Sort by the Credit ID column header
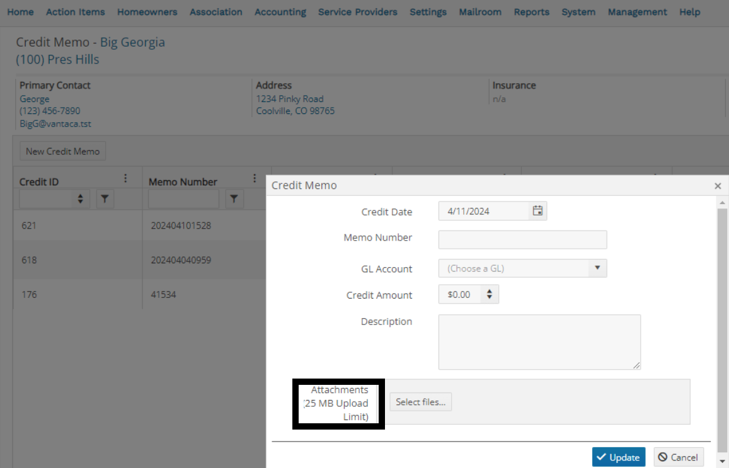 coord(39,181)
